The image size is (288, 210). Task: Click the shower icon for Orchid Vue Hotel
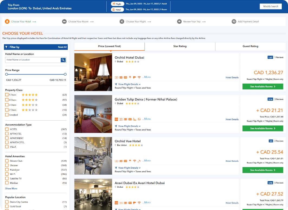(x=130, y=161)
